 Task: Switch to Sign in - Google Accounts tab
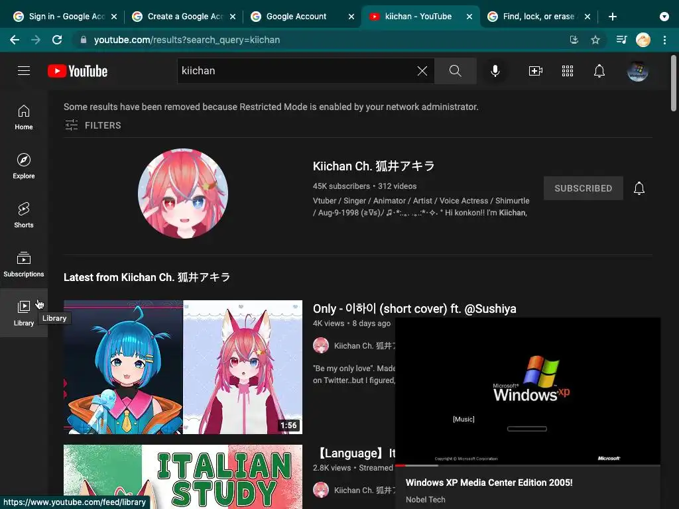pos(65,17)
